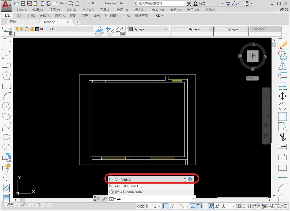
Task: Select the Polygon drawing tool
Action: [x=6, y=76]
